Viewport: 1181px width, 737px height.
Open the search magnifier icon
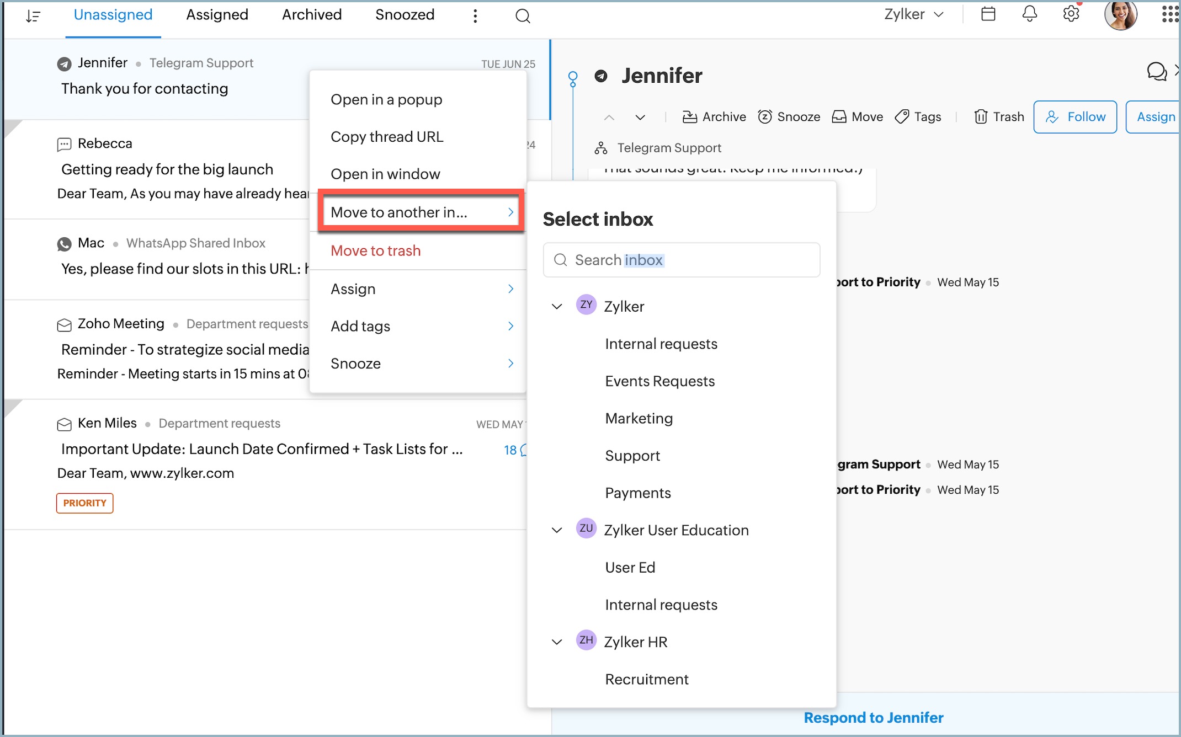click(522, 16)
